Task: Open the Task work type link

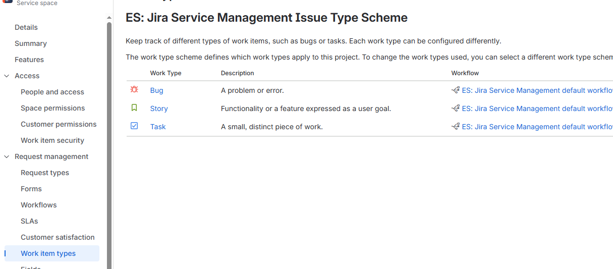Action: 158,127
